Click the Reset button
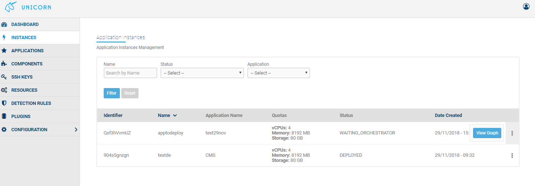This screenshot has width=535, height=186. (130, 93)
